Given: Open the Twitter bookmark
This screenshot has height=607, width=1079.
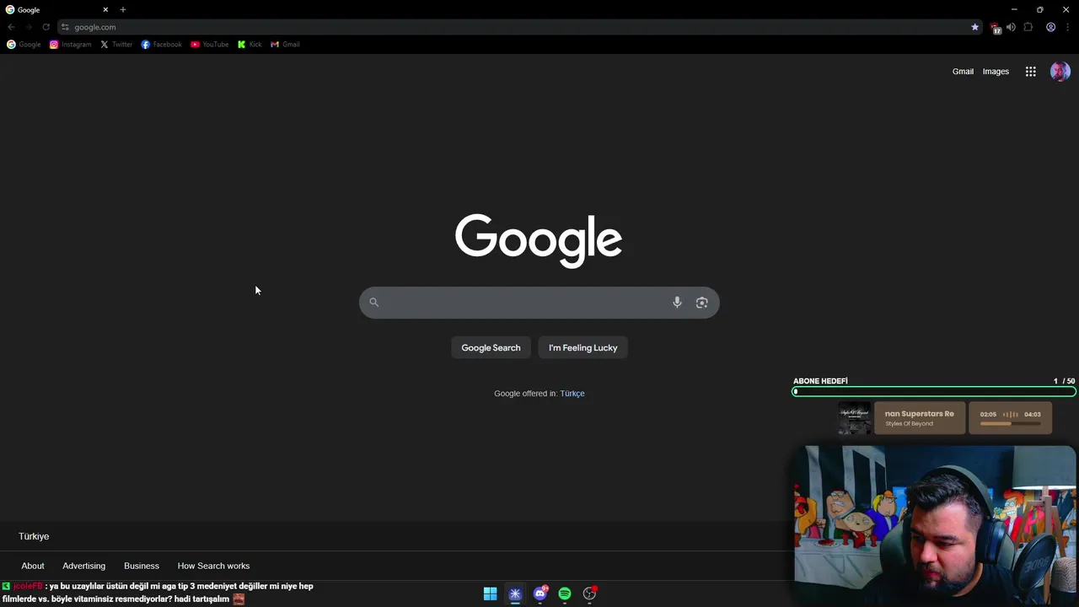Looking at the screenshot, I should tap(116, 45).
